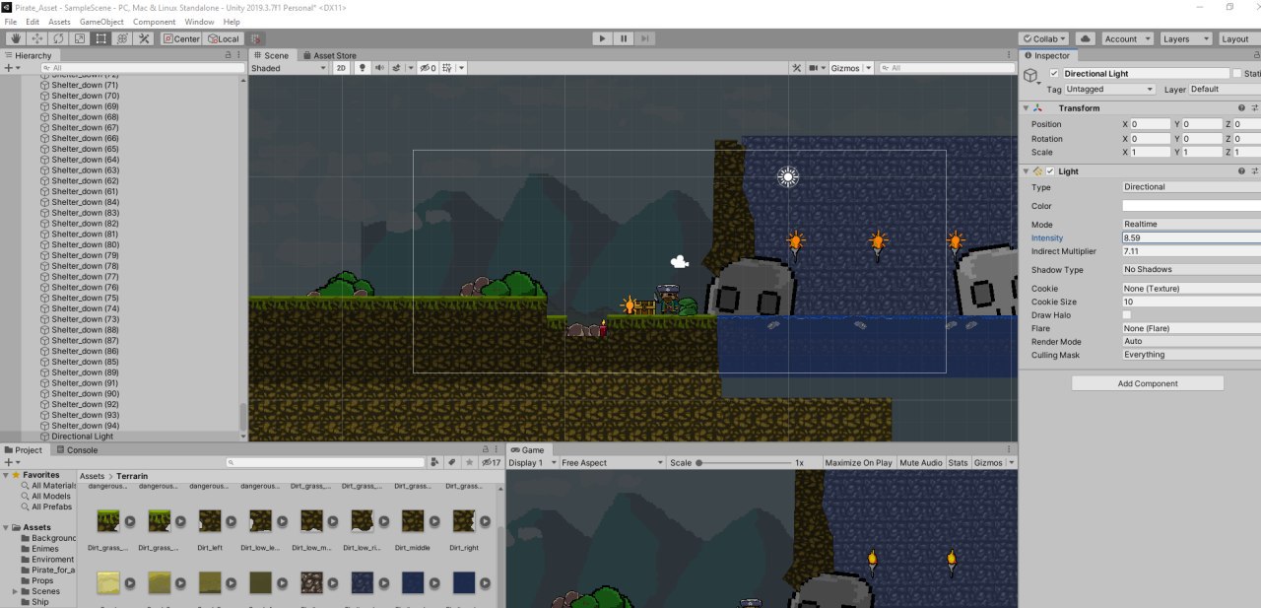Toggle Directional Light active checkbox
This screenshot has height=608, width=1261.
(x=1054, y=74)
